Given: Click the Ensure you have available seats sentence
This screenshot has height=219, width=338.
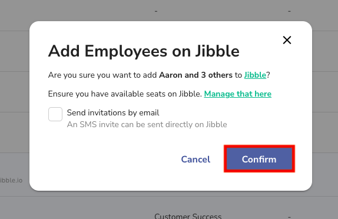Looking at the screenshot, I should tap(125, 94).
